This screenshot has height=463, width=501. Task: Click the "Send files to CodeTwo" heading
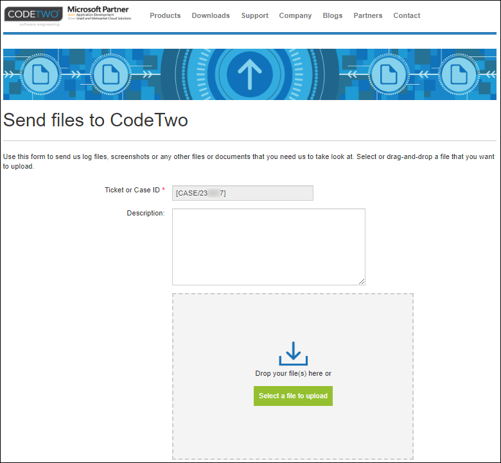click(96, 120)
